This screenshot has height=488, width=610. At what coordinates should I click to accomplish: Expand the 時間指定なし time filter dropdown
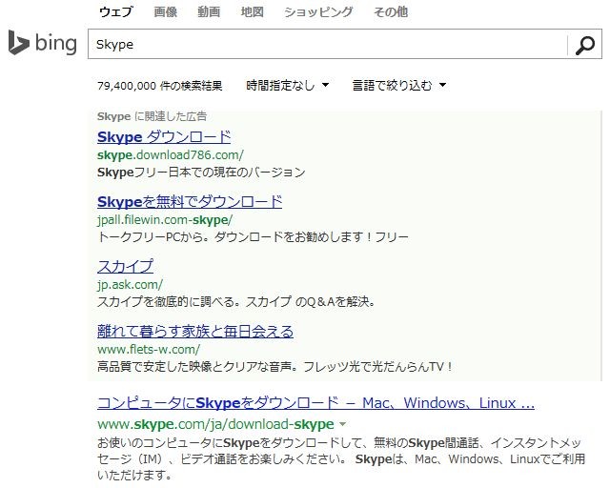288,85
